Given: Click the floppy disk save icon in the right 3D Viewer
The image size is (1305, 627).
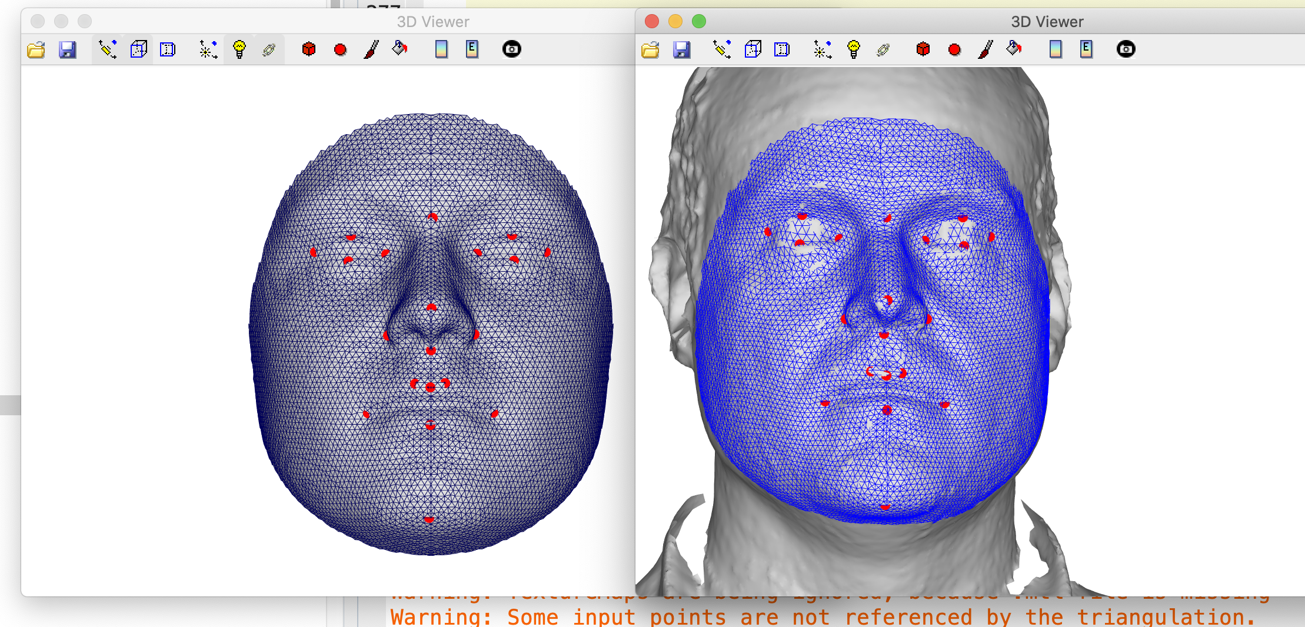Looking at the screenshot, I should pos(682,49).
